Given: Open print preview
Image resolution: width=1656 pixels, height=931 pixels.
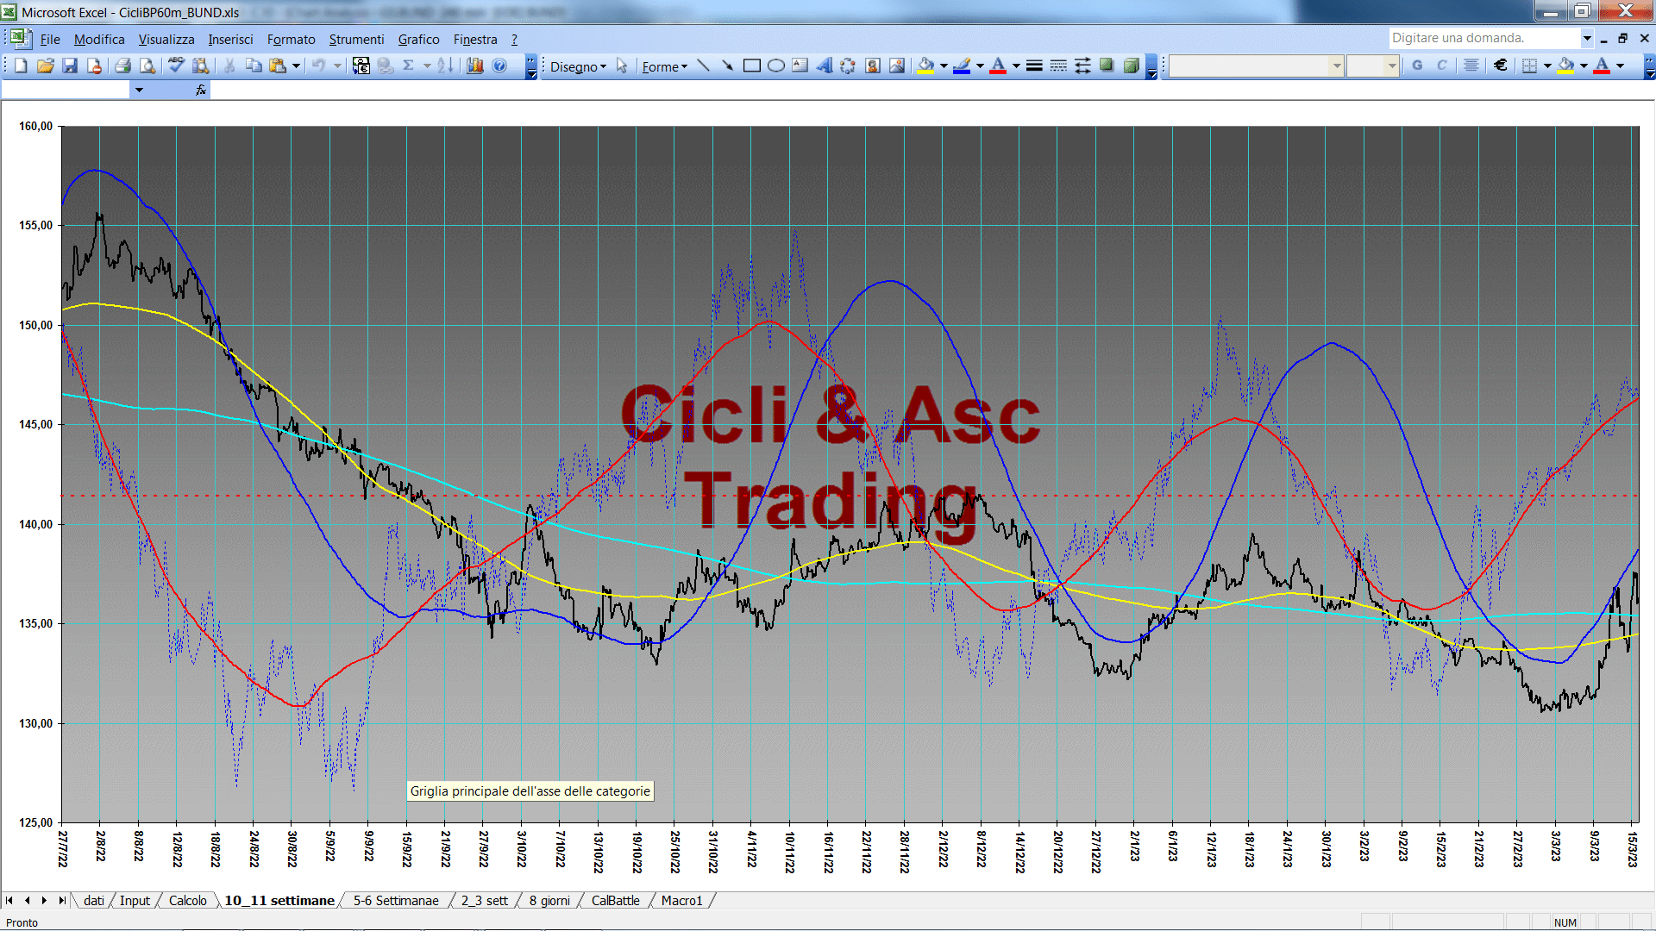Looking at the screenshot, I should [x=147, y=66].
